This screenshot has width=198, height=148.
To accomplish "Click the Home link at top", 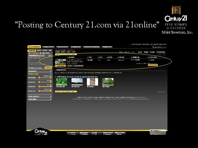I will tap(133, 44).
